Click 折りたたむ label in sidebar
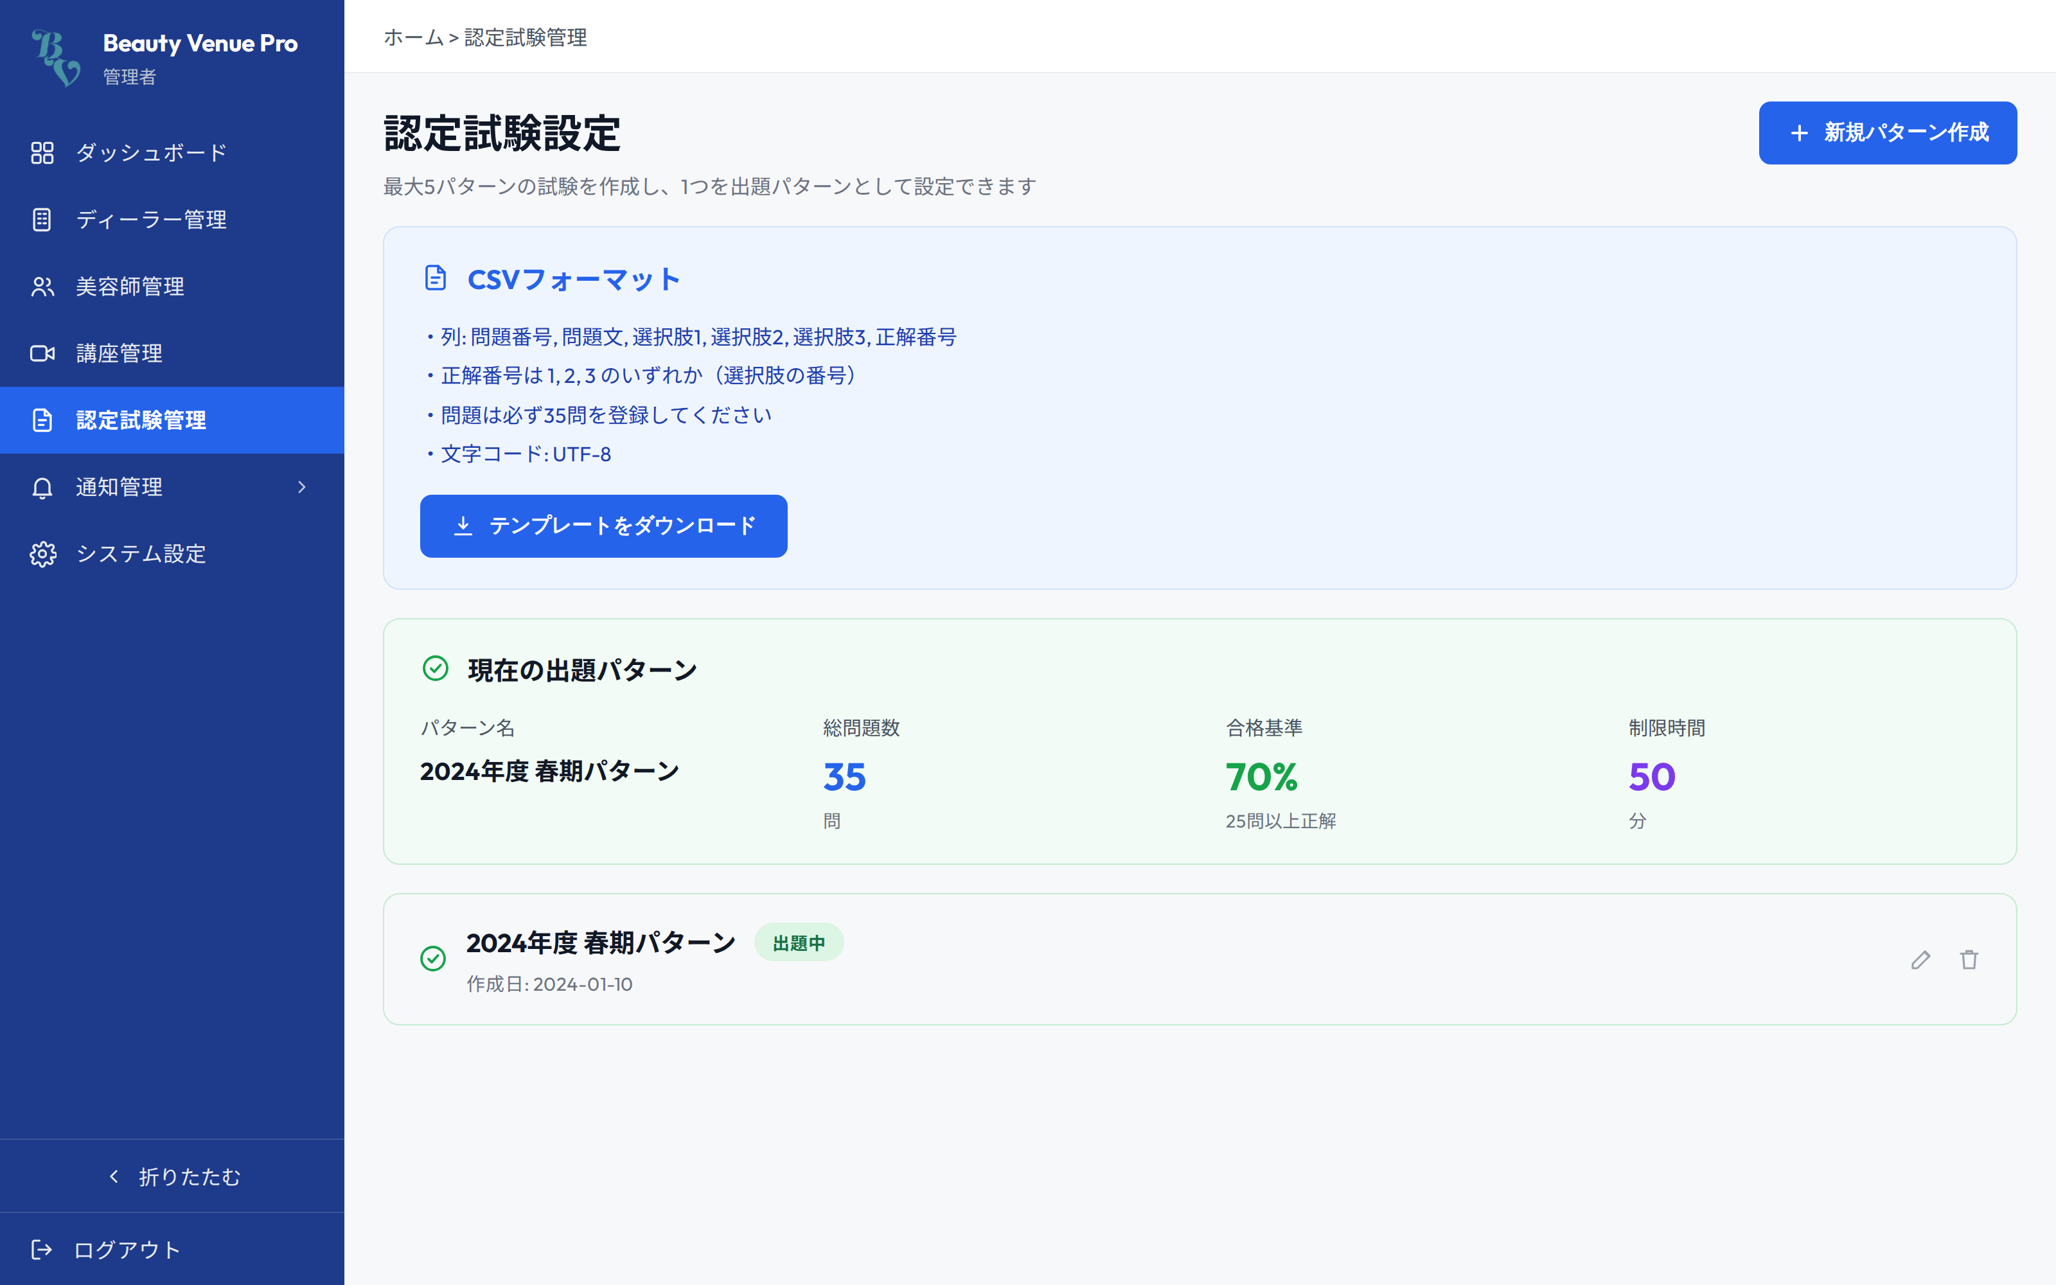This screenshot has height=1285, width=2056. pos(190,1176)
